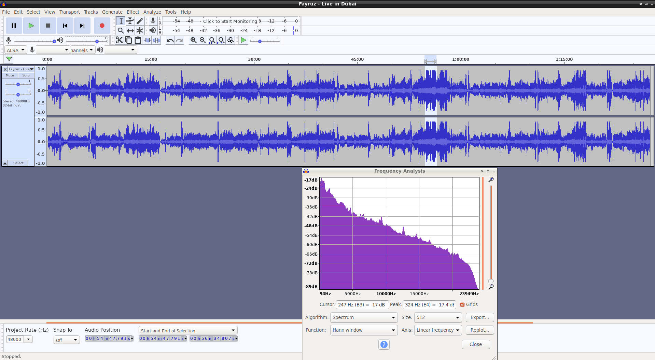Skip to start of the project
This screenshot has width=655, height=360.
coord(65,26)
